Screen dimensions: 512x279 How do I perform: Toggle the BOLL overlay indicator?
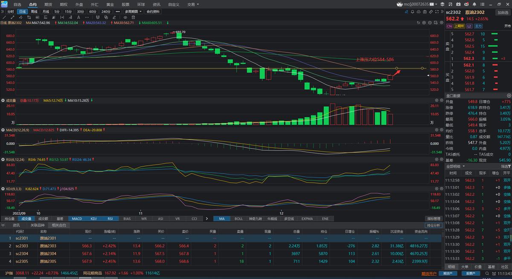239,219
